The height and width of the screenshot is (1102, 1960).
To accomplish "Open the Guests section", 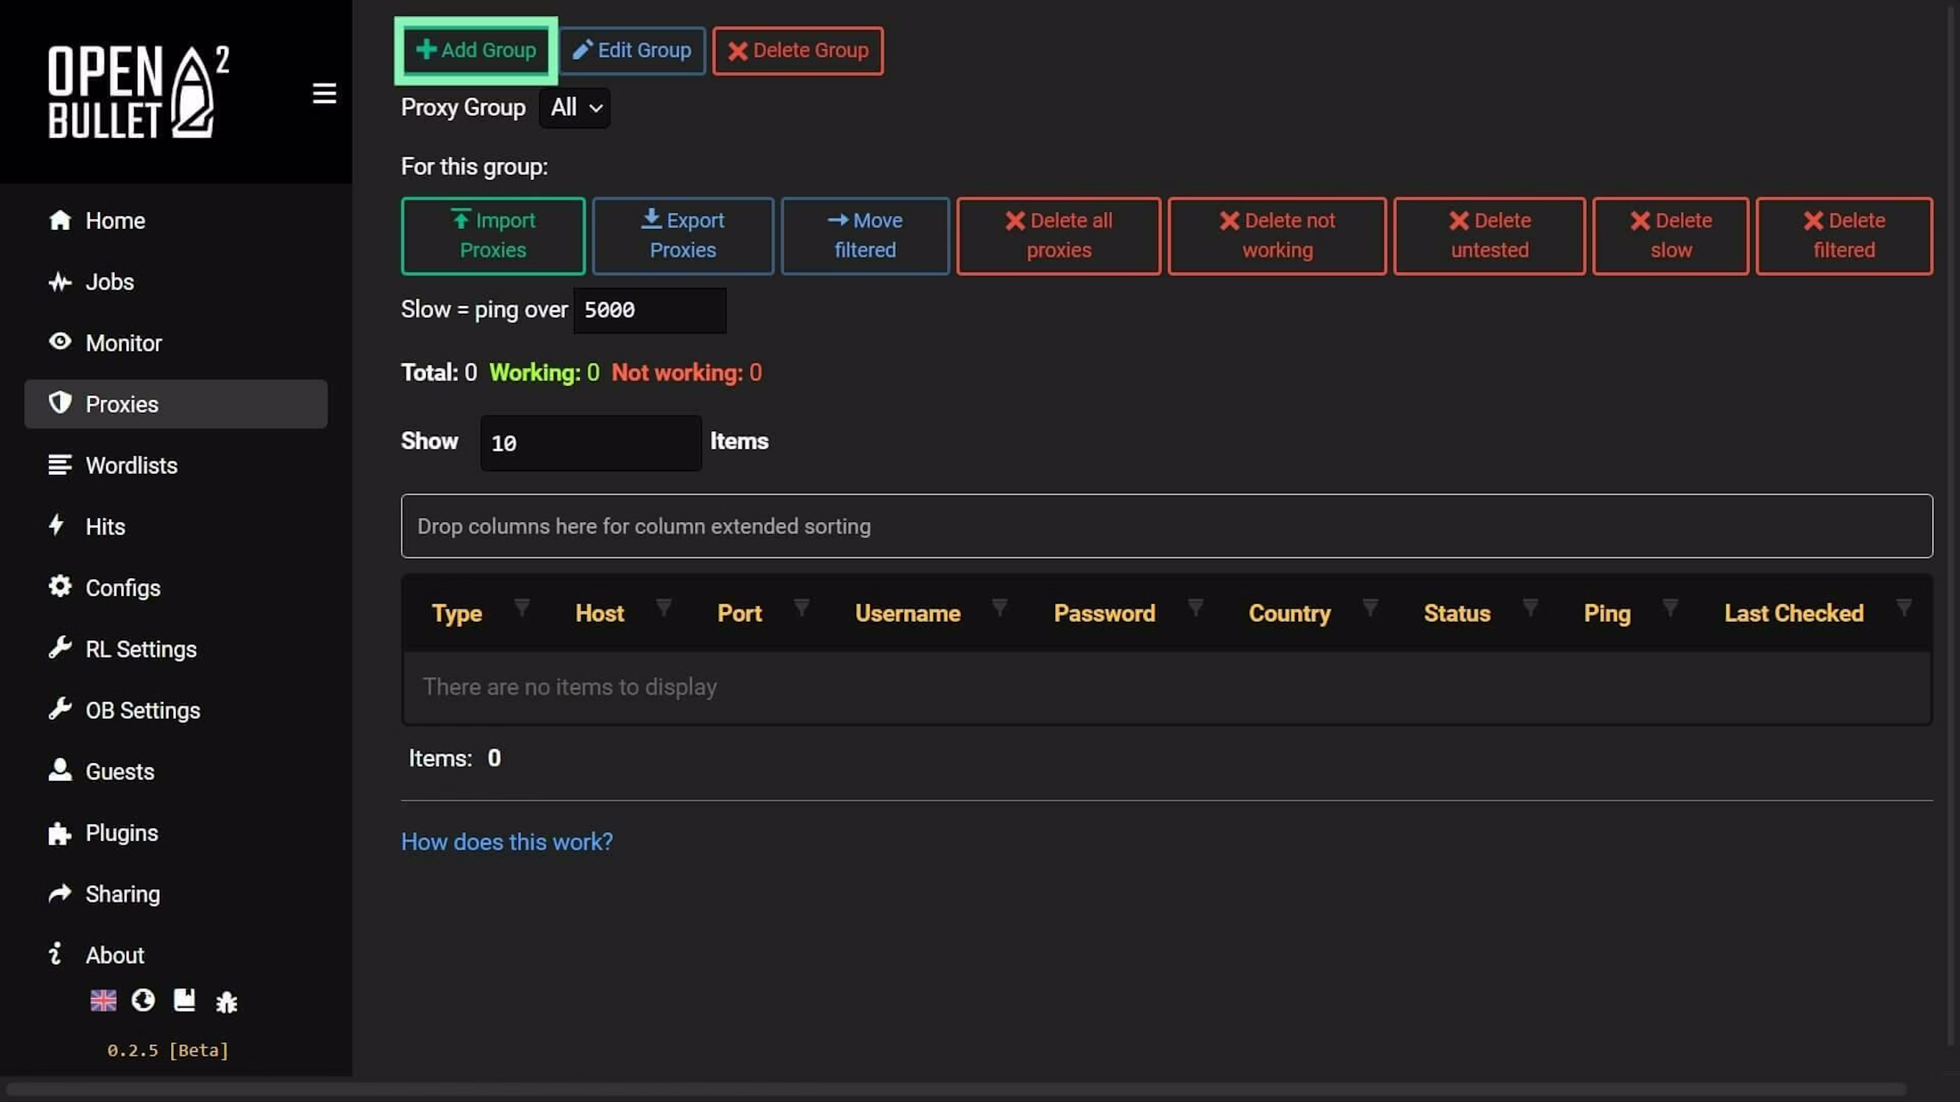I will [176, 771].
